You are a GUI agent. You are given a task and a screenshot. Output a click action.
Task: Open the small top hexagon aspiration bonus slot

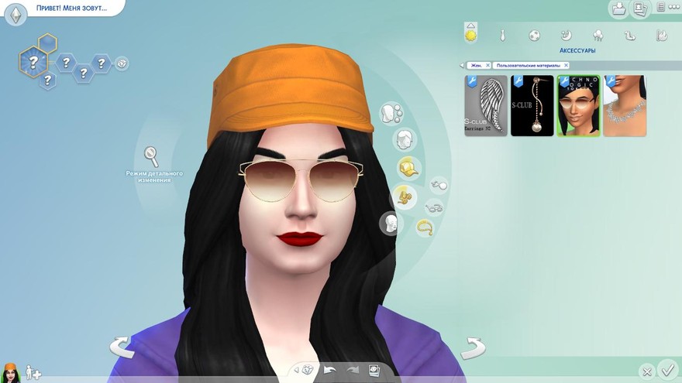click(47, 43)
